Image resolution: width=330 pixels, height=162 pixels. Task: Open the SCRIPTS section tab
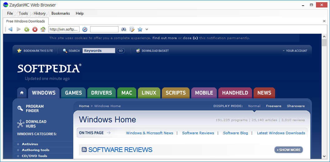176,93
